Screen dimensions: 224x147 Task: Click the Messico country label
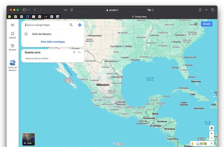click(x=103, y=85)
